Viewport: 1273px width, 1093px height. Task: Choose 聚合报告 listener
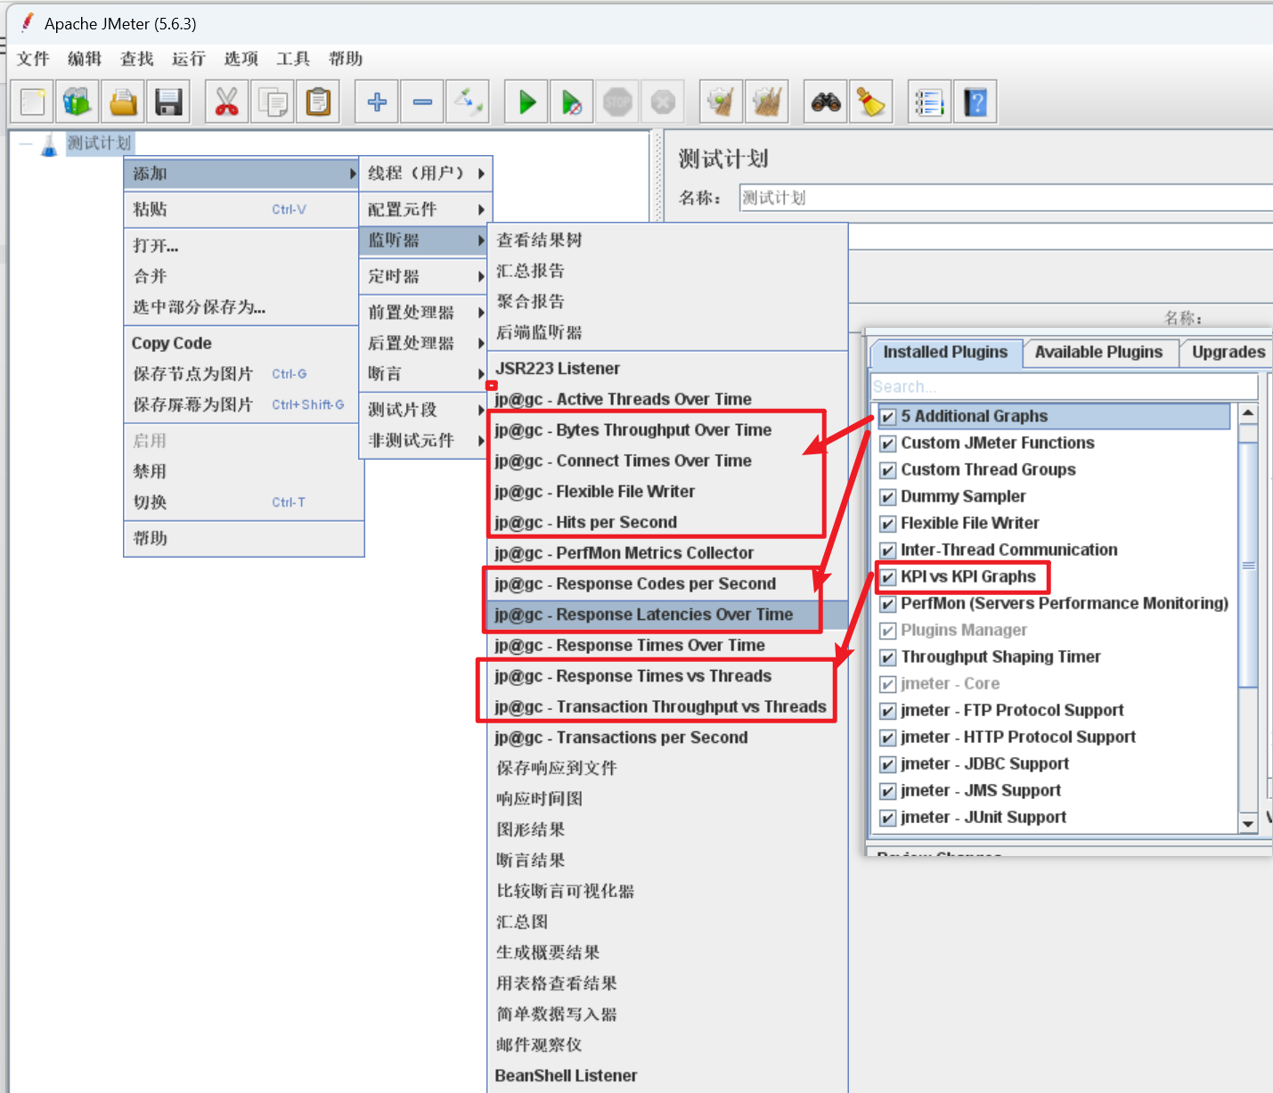[x=668, y=302]
